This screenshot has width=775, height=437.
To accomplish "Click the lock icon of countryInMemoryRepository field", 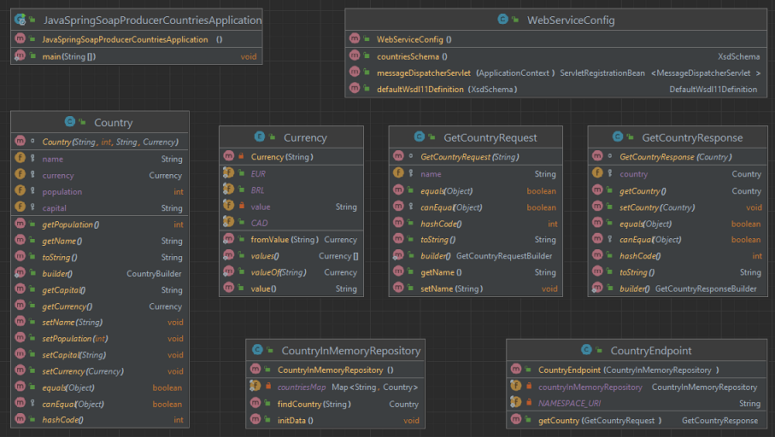I will click(x=529, y=386).
